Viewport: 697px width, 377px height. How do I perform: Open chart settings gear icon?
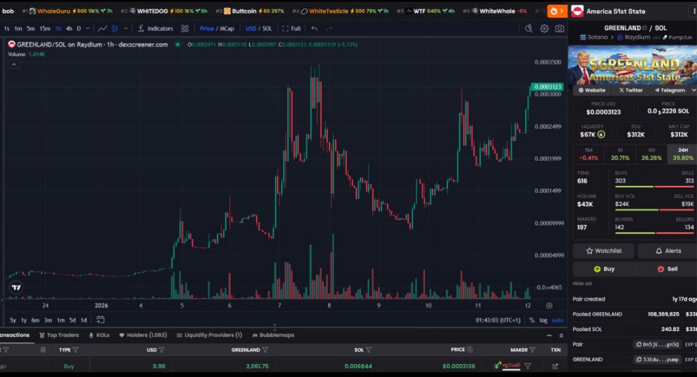tap(544, 29)
